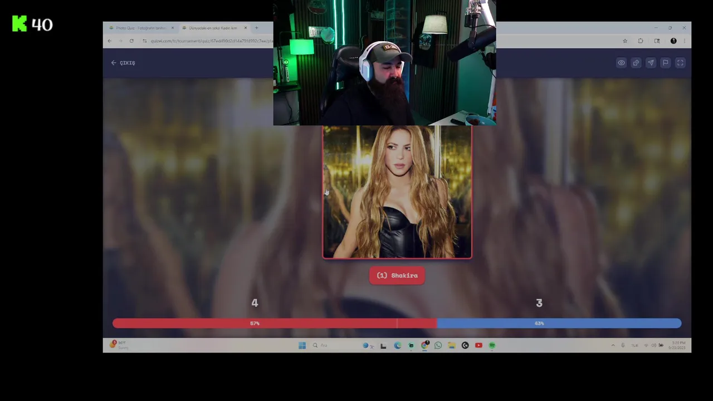713x401 pixels.
Task: Click the dice random icon in quiz header
Action: [636, 63]
